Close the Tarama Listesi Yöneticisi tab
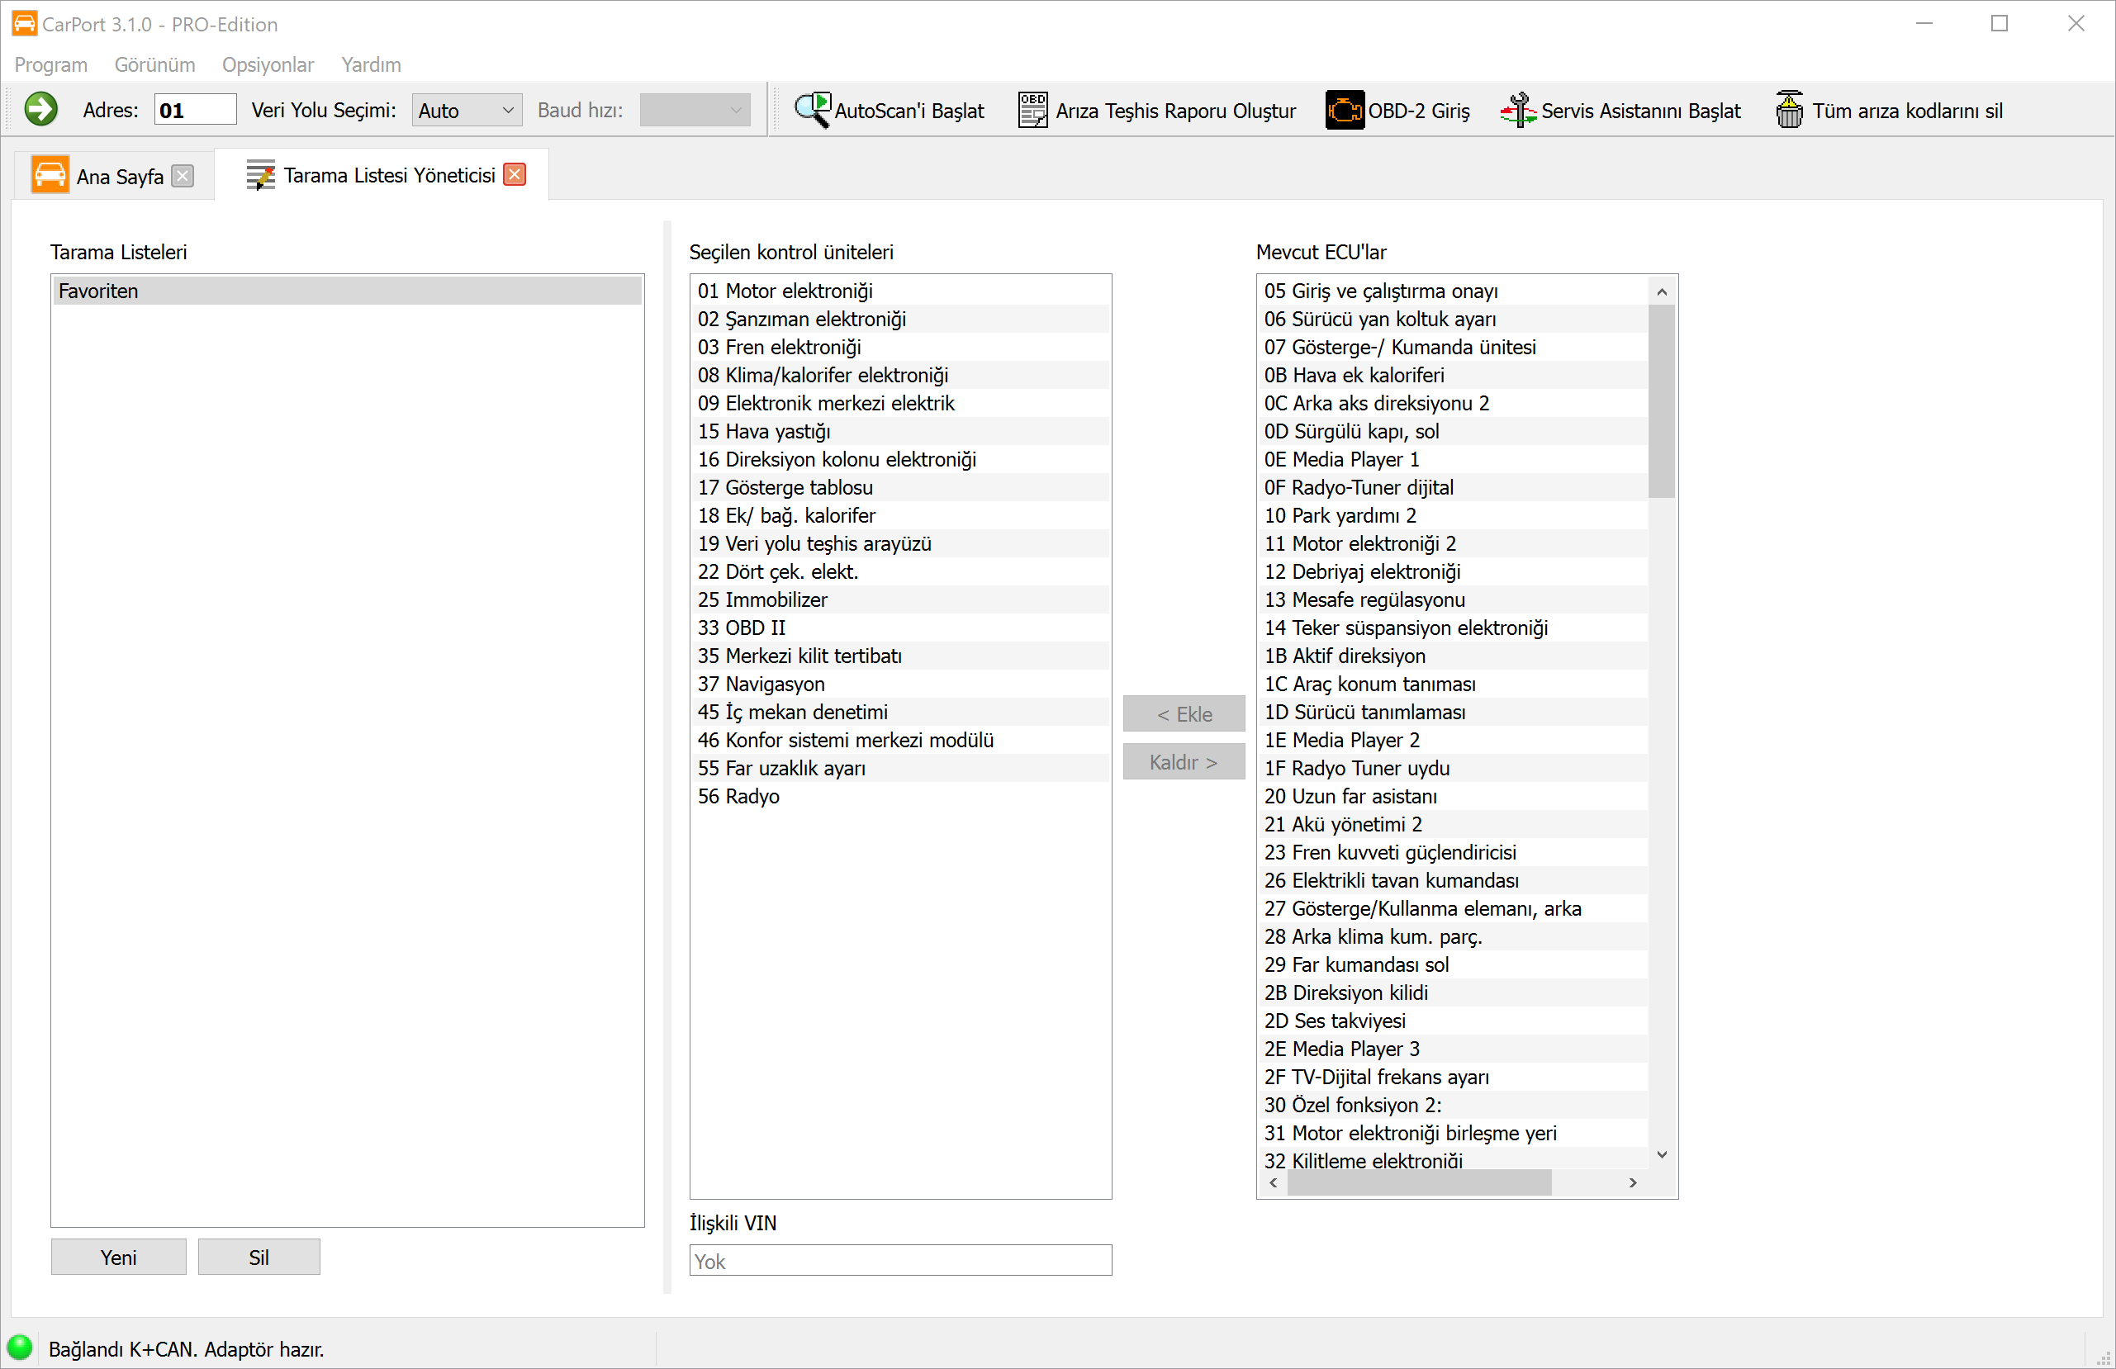2116x1369 pixels. point(514,174)
